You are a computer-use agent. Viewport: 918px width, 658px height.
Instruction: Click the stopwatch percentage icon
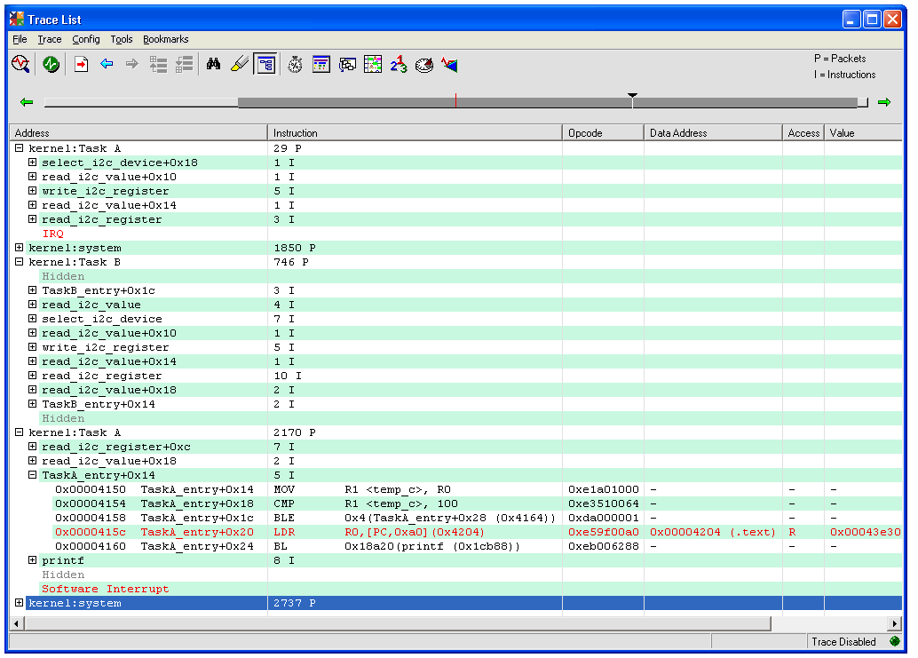point(296,64)
